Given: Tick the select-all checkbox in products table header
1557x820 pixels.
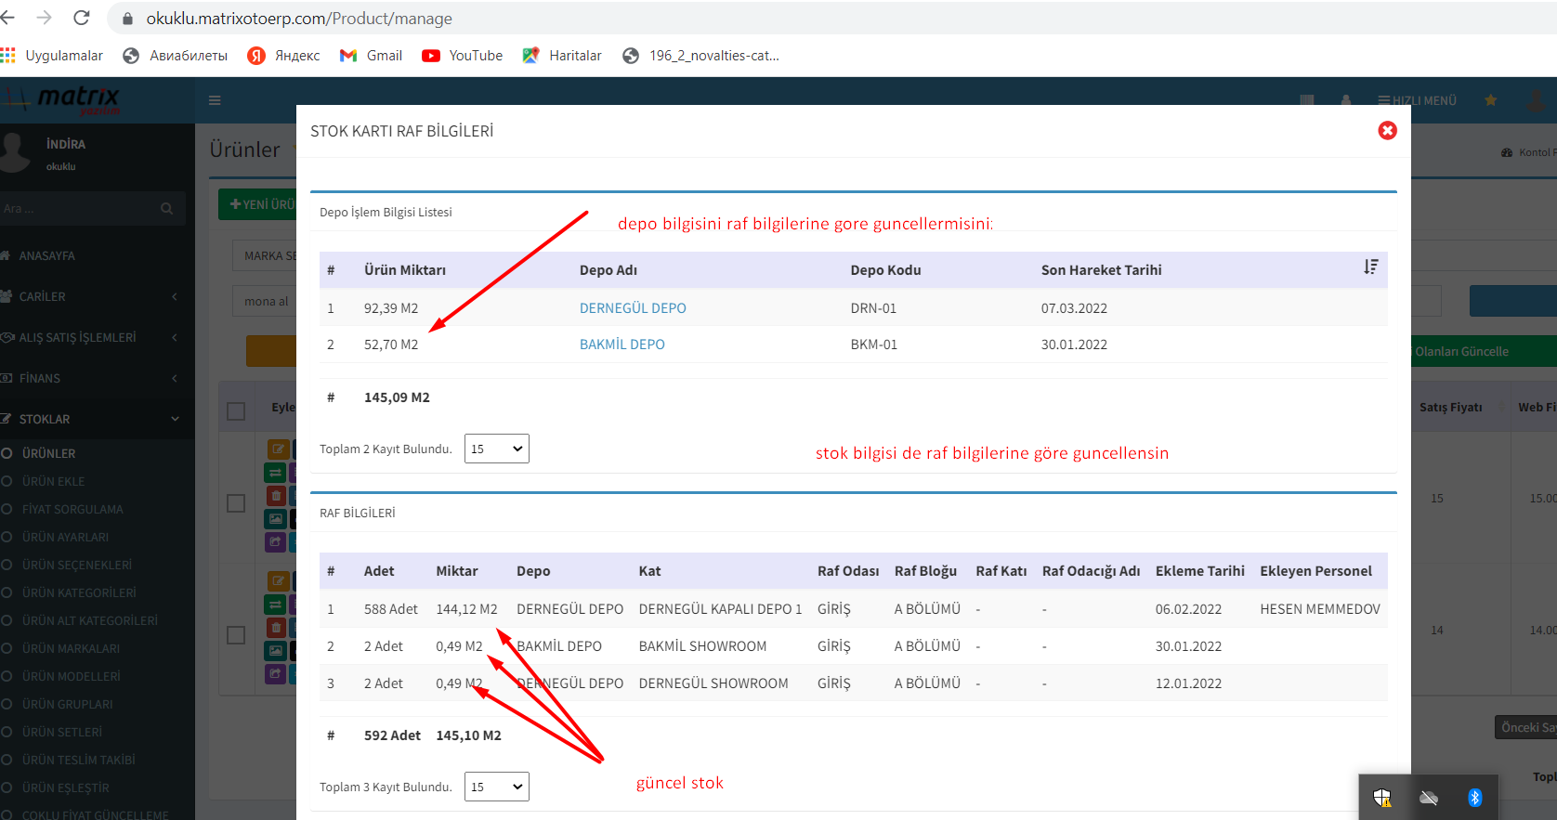Looking at the screenshot, I should tap(236, 410).
